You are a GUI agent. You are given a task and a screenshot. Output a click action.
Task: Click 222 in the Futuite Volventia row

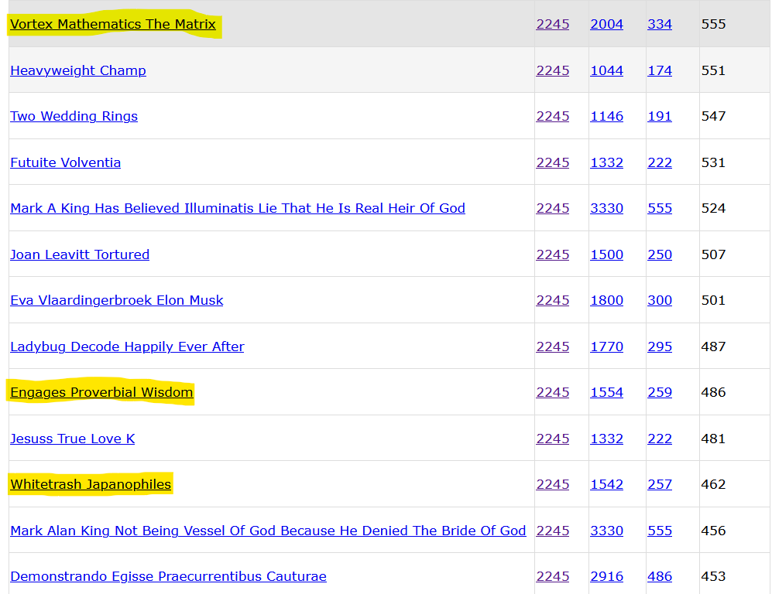(660, 162)
